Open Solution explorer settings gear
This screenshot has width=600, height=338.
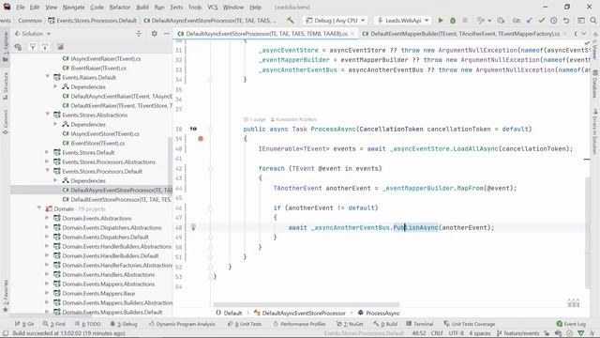pyautogui.click(x=154, y=34)
